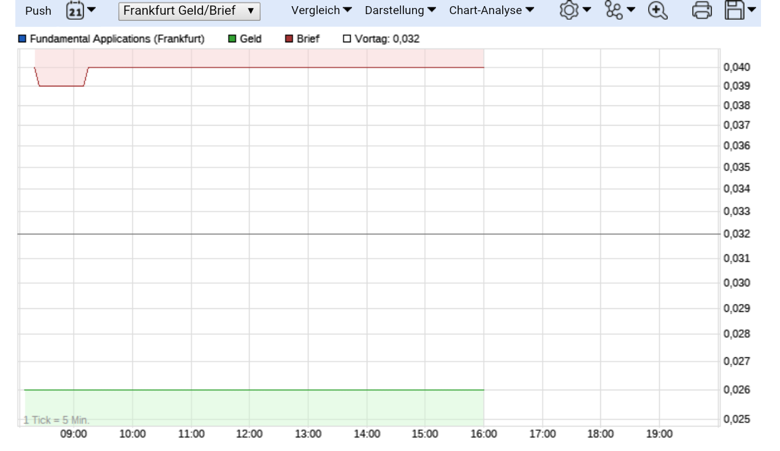Click the Push button

pyautogui.click(x=38, y=11)
